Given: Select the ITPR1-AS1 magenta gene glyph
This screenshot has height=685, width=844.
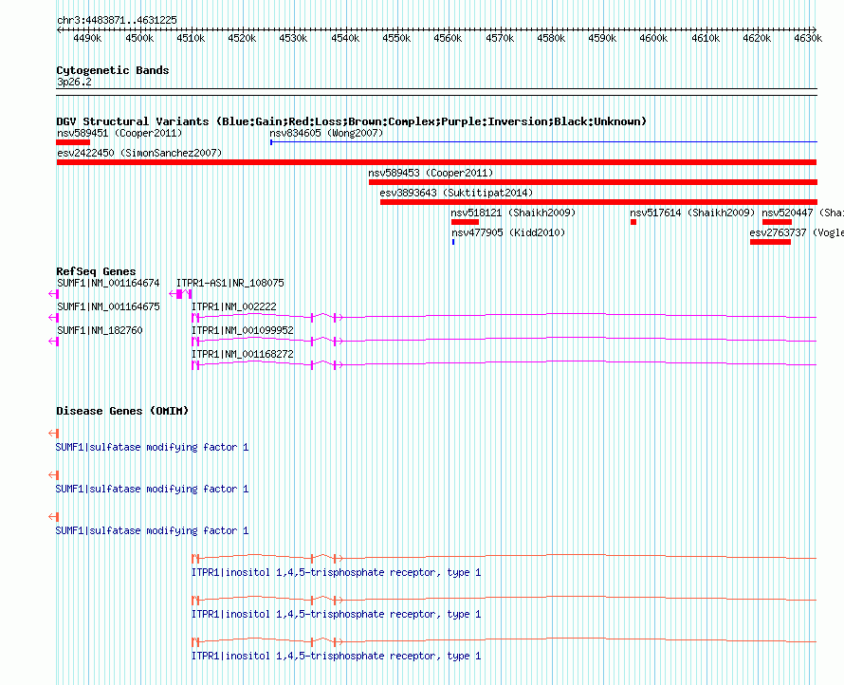Looking at the screenshot, I should [x=180, y=293].
